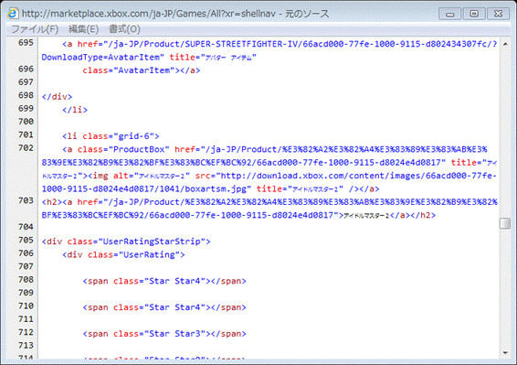Click the UserRatingStarStrip div line
The image size is (517, 365).
tap(126, 242)
